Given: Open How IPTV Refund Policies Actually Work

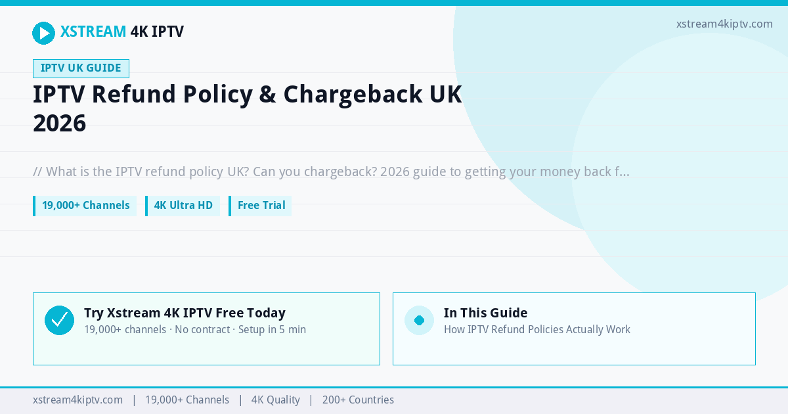Looking at the screenshot, I should click(537, 329).
